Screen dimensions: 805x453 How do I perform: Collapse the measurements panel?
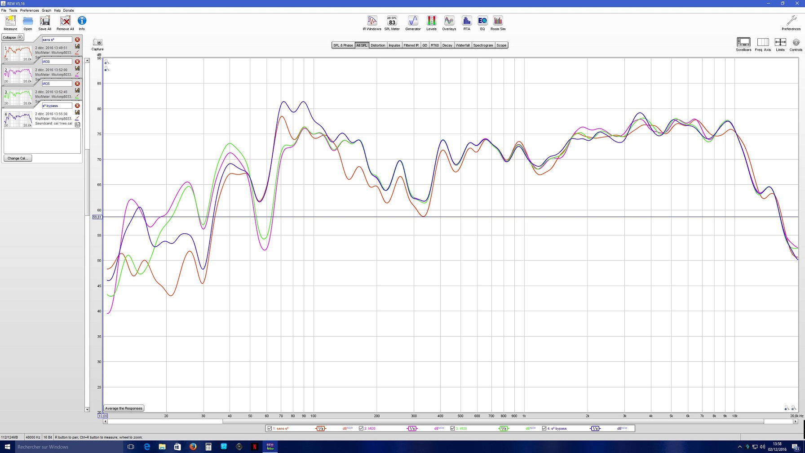tap(13, 37)
